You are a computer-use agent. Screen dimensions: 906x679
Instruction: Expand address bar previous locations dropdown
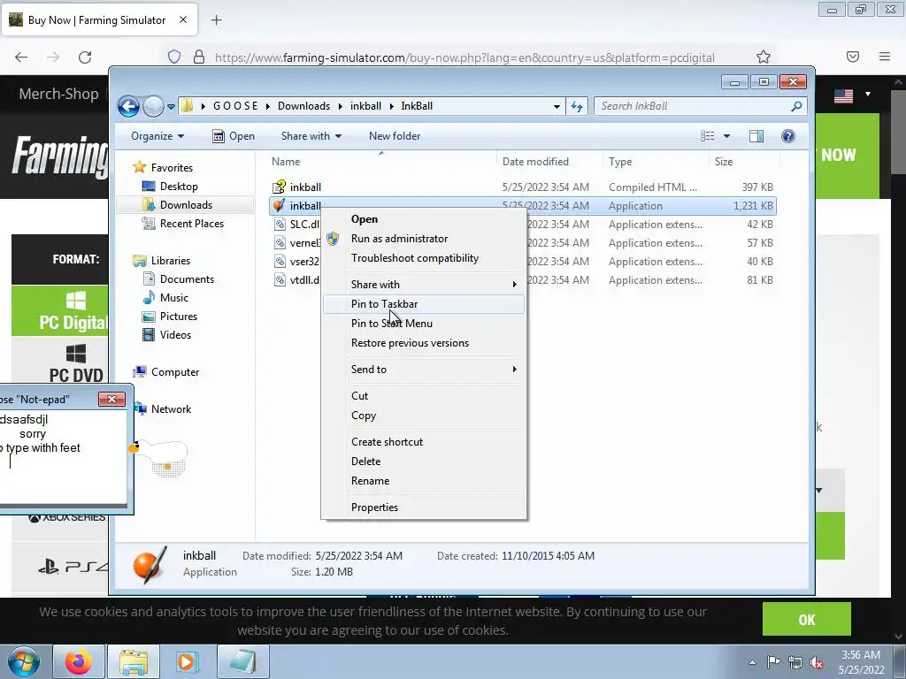pos(557,106)
